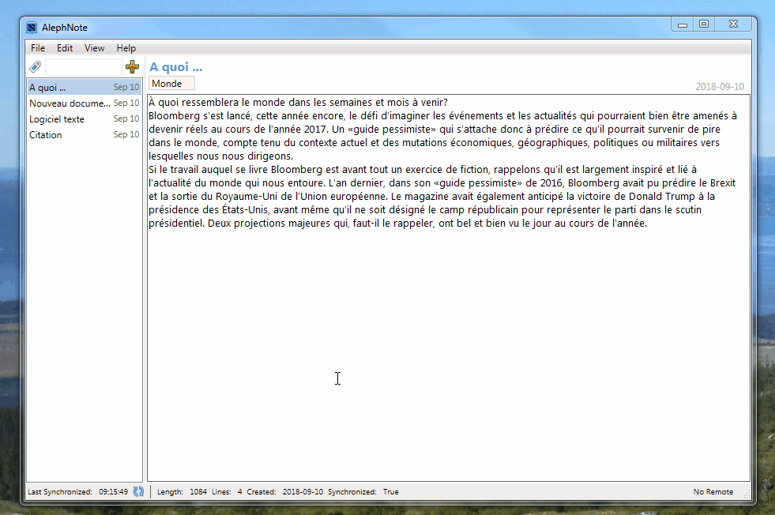Minimize the AlephNote window

682,24
